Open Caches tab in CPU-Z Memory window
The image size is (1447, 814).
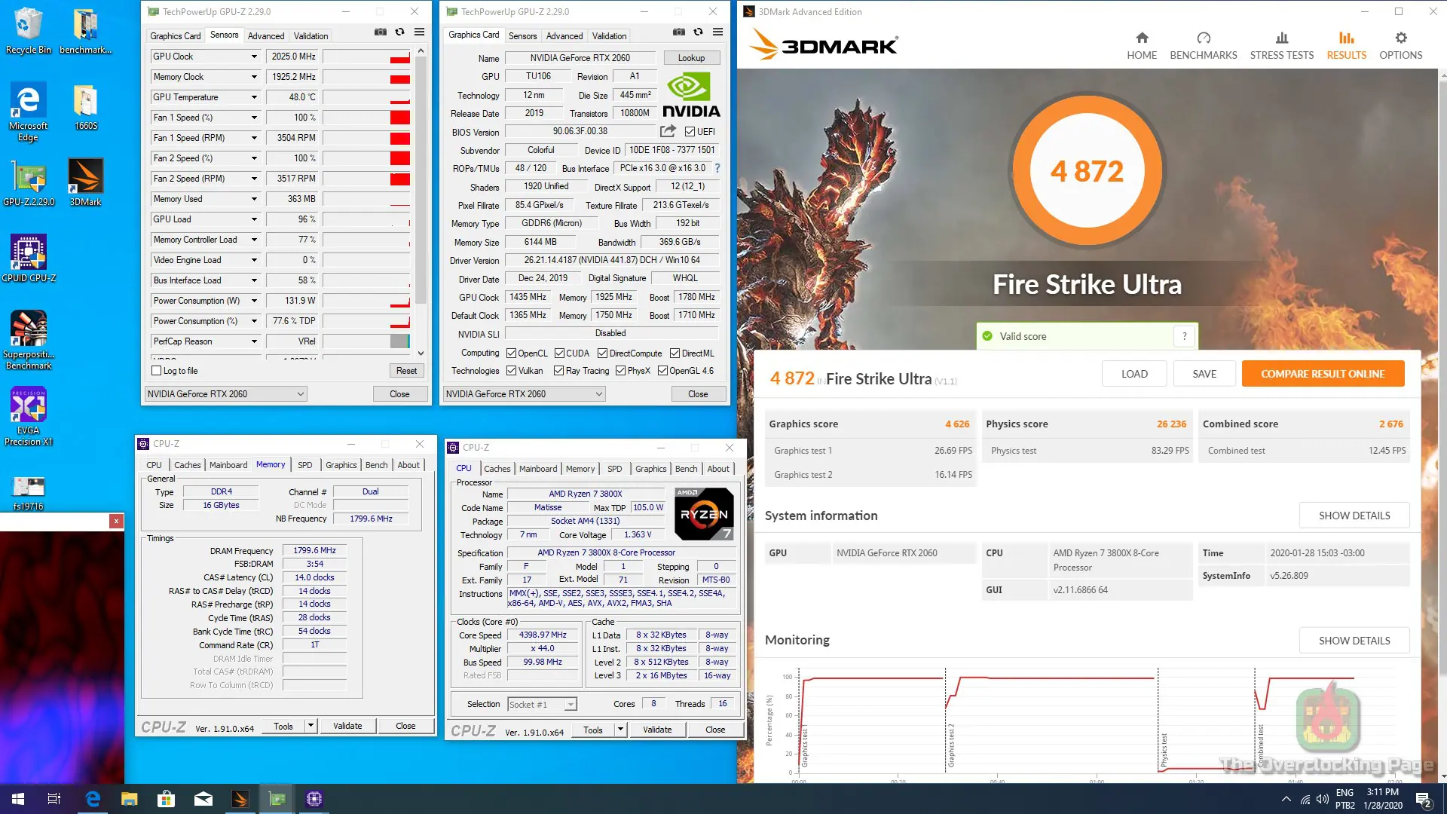pos(188,465)
